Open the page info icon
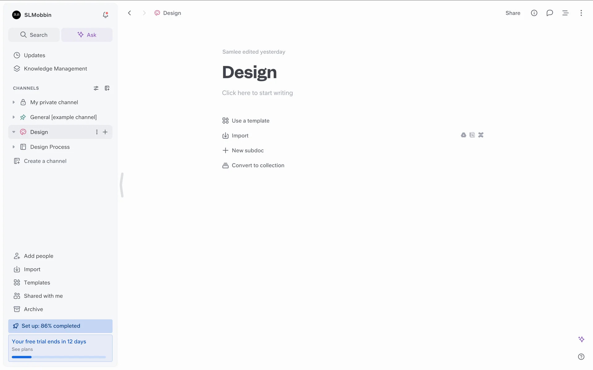This screenshot has height=370, width=593. pyautogui.click(x=534, y=13)
